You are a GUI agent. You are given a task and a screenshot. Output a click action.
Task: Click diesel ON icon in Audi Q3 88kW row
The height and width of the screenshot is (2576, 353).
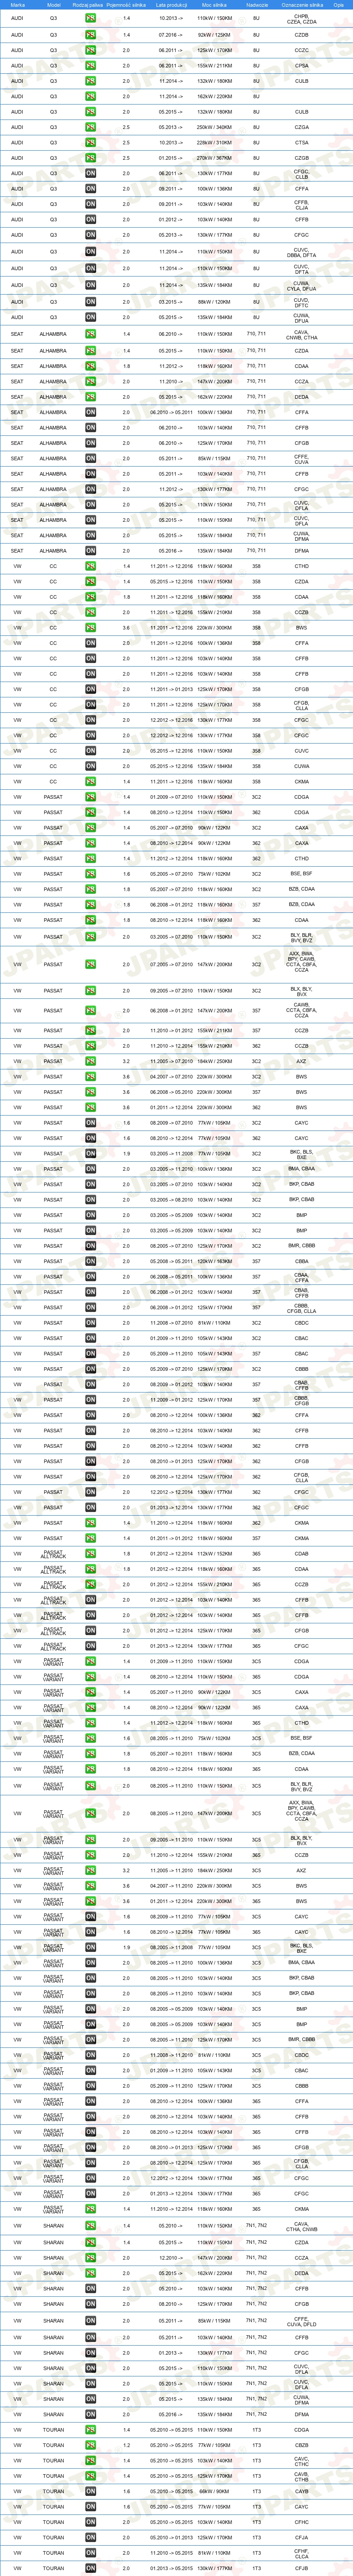(x=91, y=302)
